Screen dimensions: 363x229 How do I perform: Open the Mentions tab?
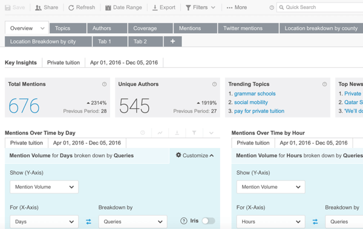point(195,28)
